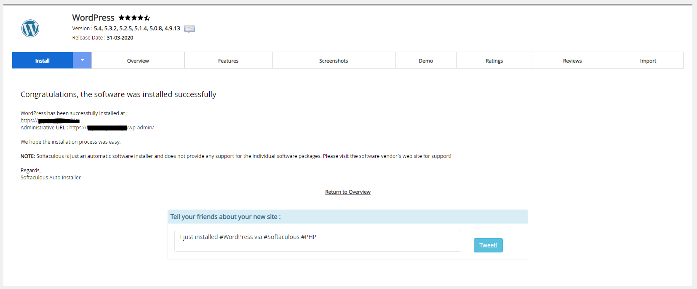Focus the tweet message text box

coord(318,241)
